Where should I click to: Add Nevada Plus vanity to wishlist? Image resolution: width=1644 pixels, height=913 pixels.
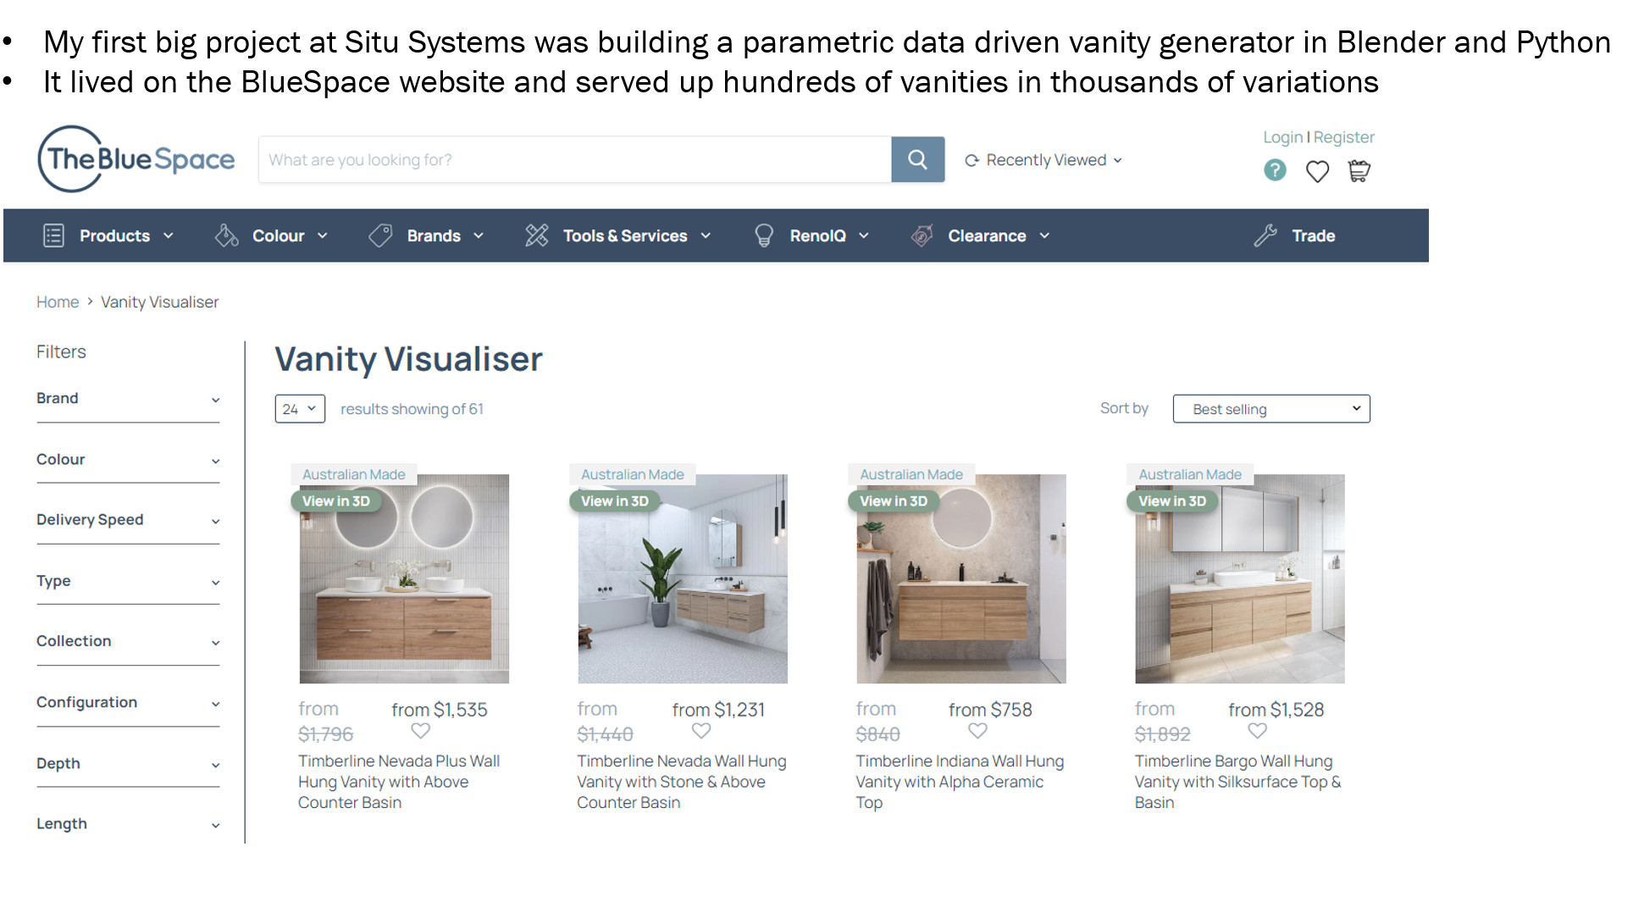pos(420,730)
